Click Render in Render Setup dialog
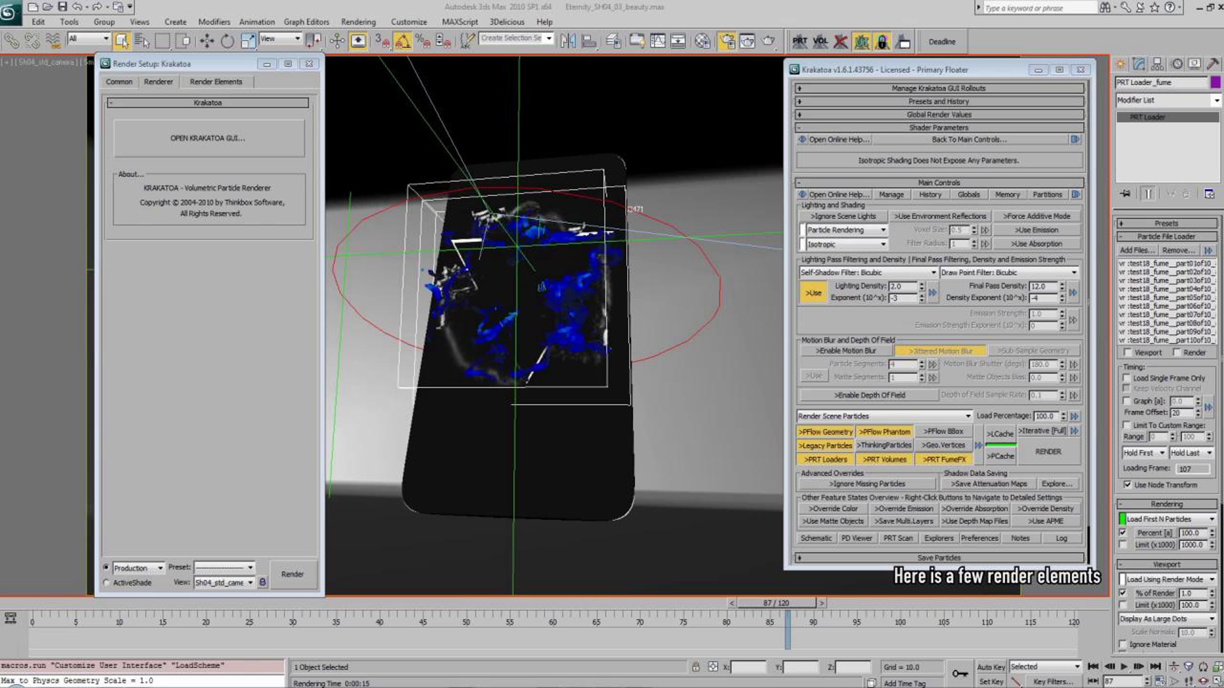This screenshot has height=688, width=1224. pos(293,574)
